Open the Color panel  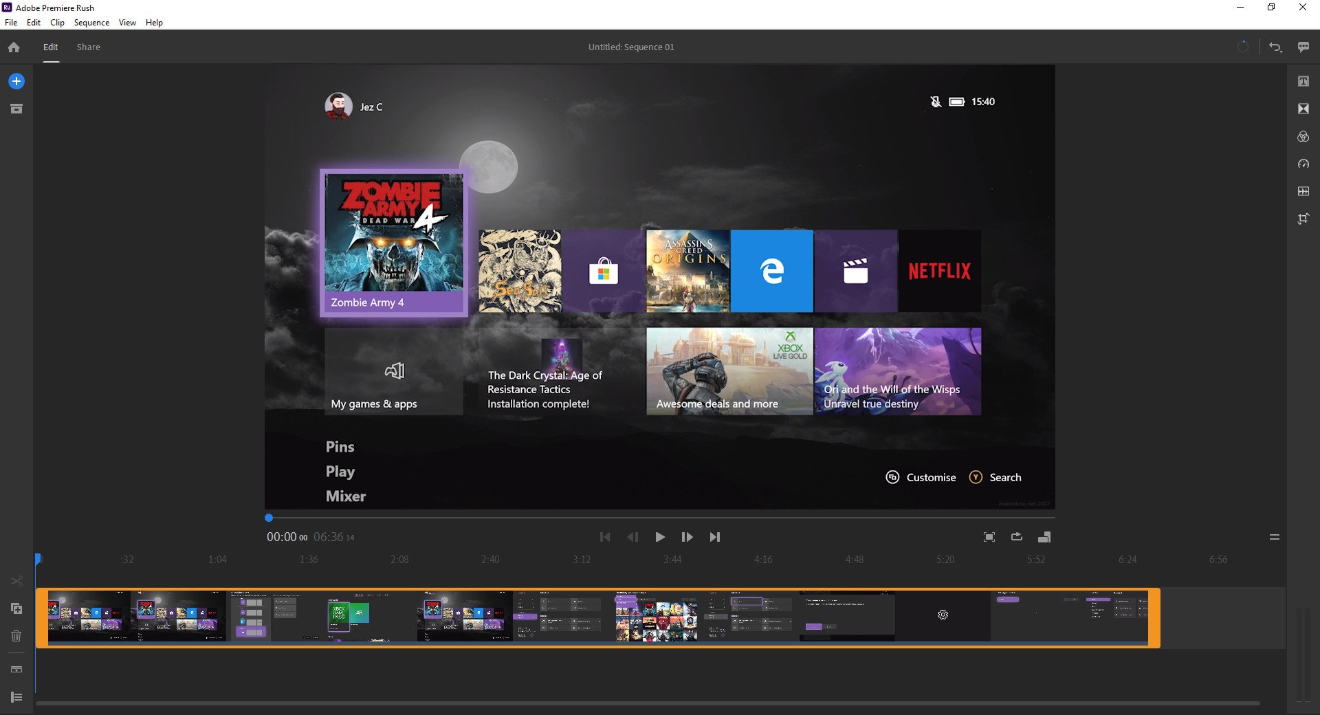click(x=1303, y=136)
